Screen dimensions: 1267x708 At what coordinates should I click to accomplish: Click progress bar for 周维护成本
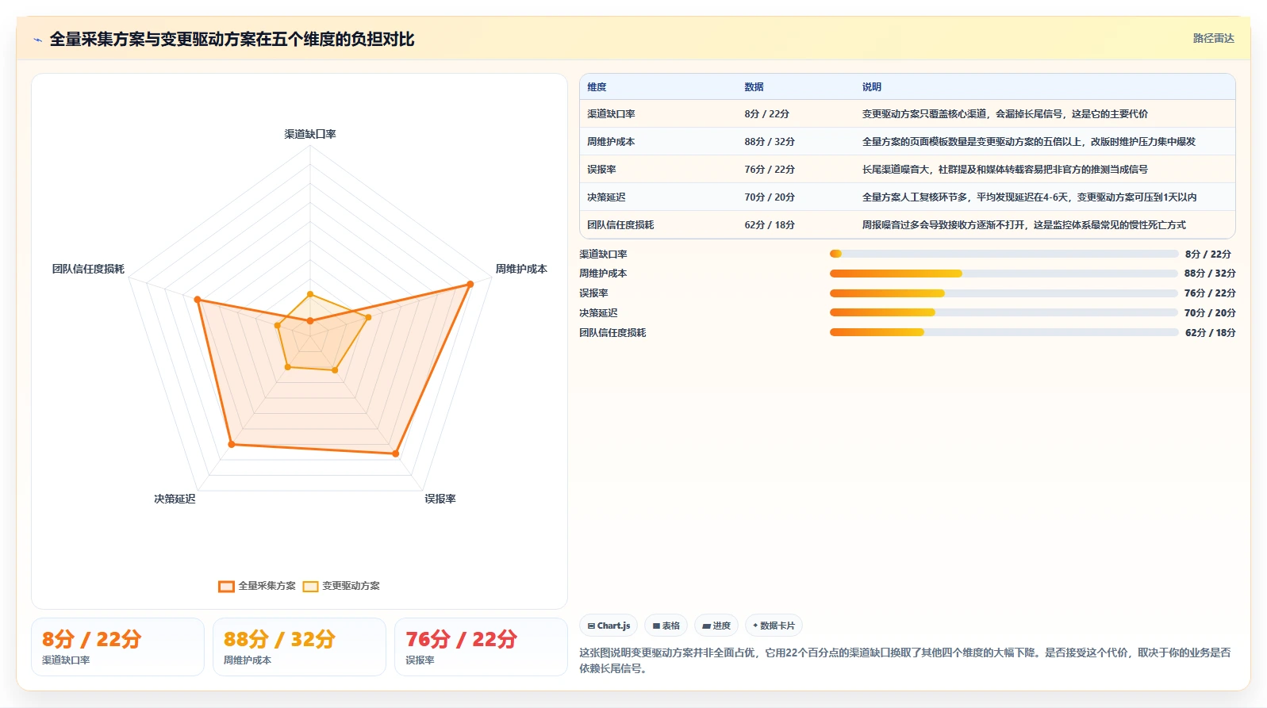click(1004, 274)
